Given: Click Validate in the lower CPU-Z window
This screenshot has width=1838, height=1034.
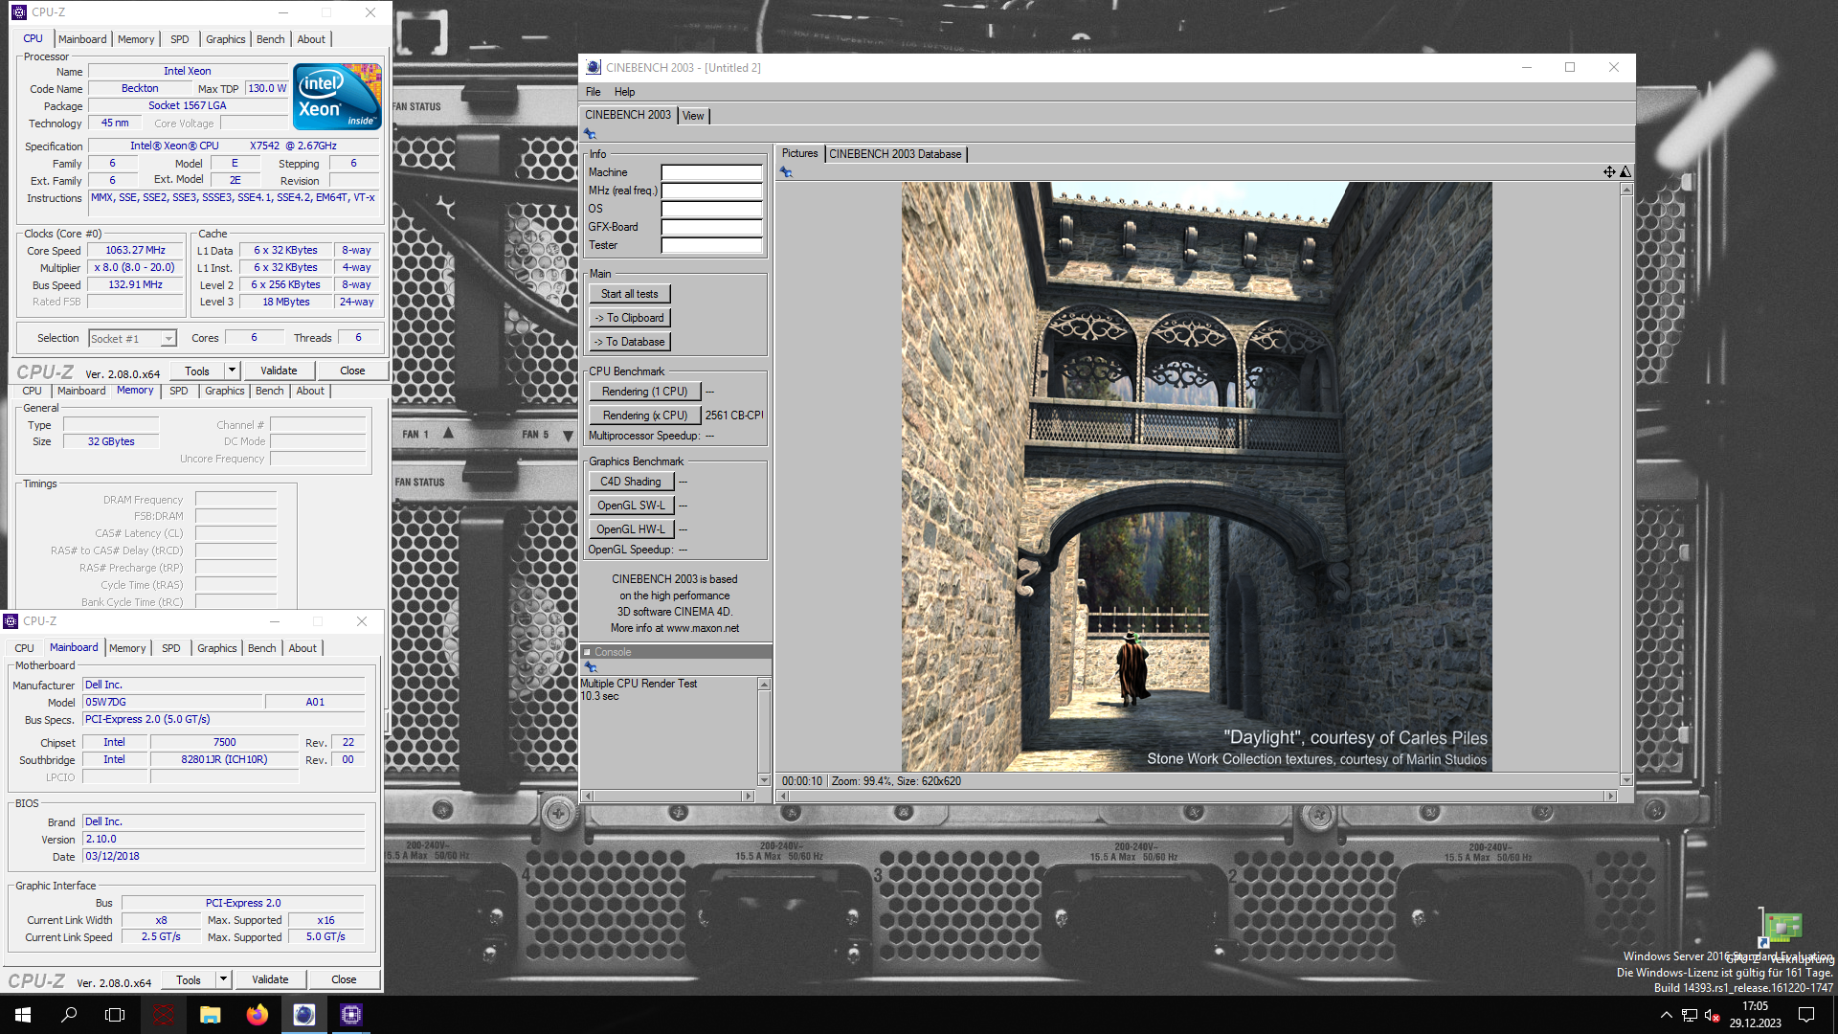Looking at the screenshot, I should pos(270,979).
